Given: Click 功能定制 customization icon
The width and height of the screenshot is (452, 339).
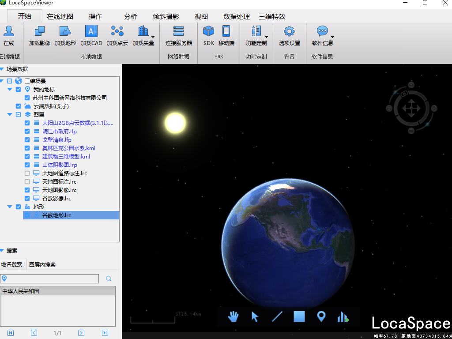Looking at the screenshot, I should [256, 31].
